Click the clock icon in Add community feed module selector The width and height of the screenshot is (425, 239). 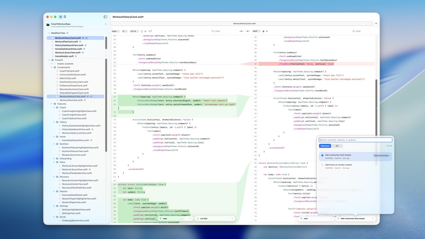[338, 218]
